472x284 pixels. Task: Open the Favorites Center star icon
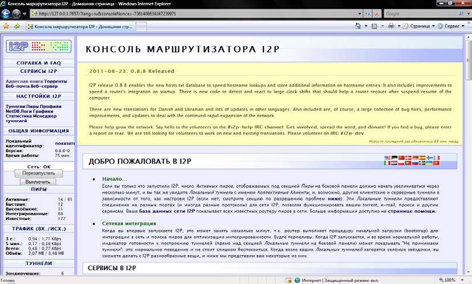click(6, 26)
